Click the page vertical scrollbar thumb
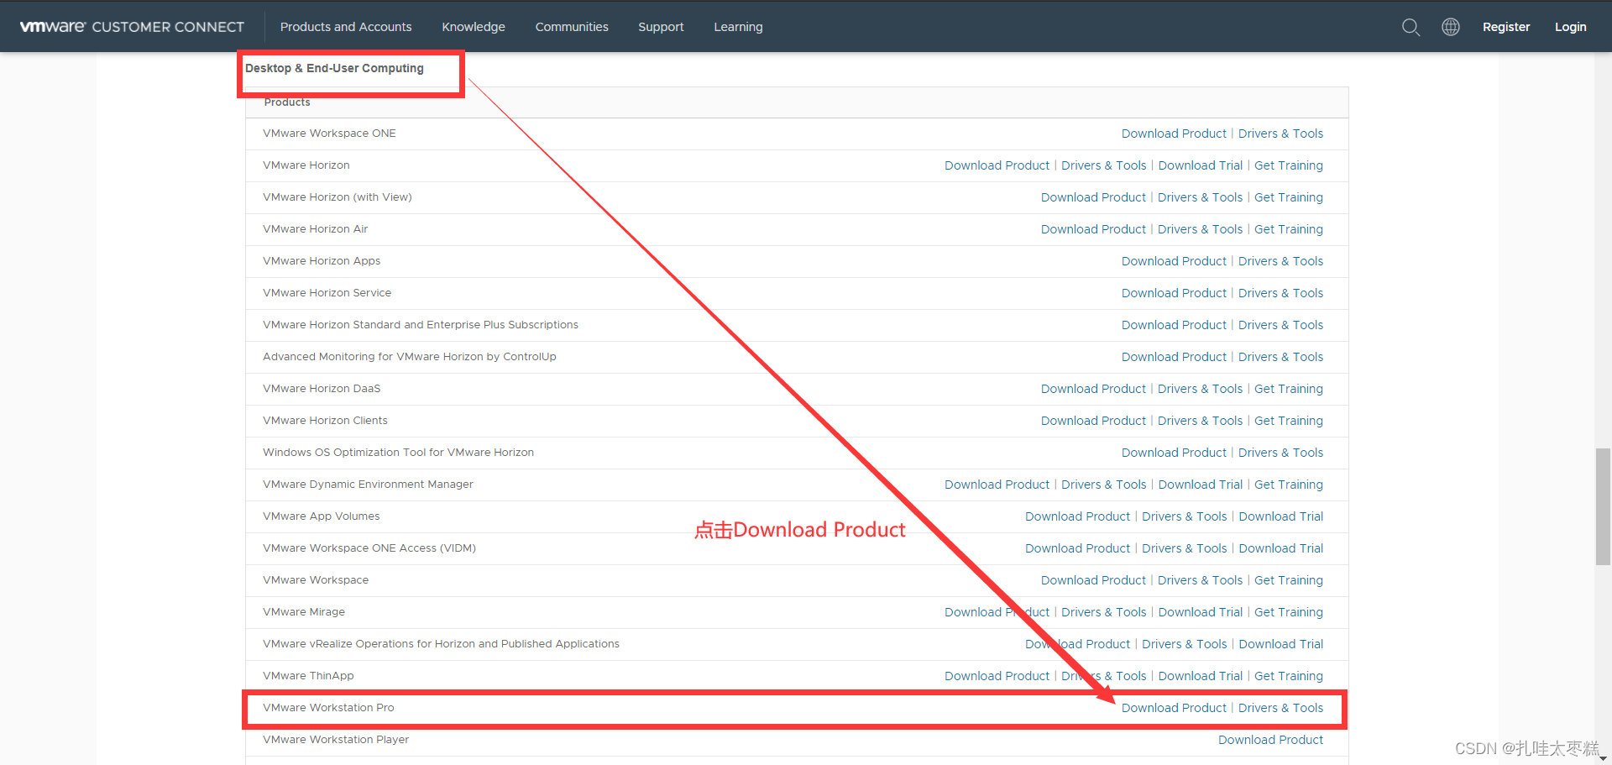The width and height of the screenshot is (1612, 765). tap(1603, 506)
